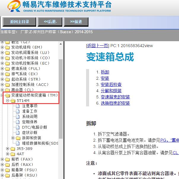Open the CL reference link
The width and height of the screenshot is (179, 179).
pyautogui.click(x=176, y=153)
